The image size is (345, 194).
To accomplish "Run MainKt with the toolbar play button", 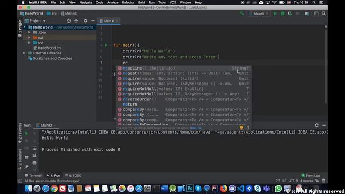I will click(x=275, y=13).
